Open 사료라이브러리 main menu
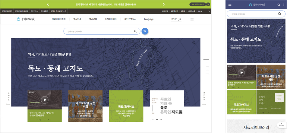This screenshot has width=287, height=133. (x=58, y=19)
